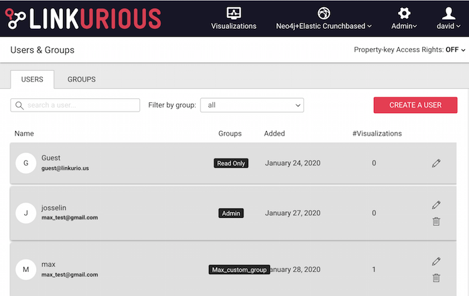Click the david user profile icon
Screen dimensions: 469x296
(448, 13)
